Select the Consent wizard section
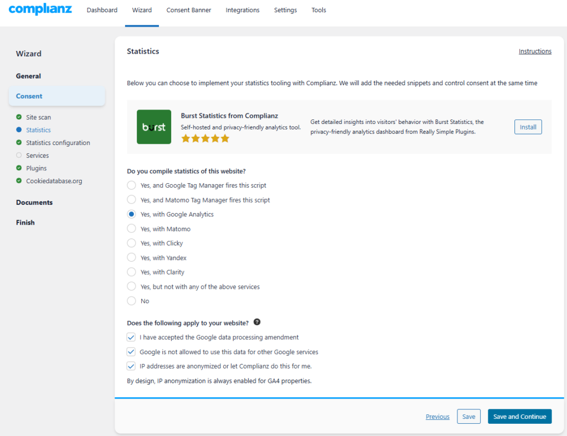 (57, 96)
